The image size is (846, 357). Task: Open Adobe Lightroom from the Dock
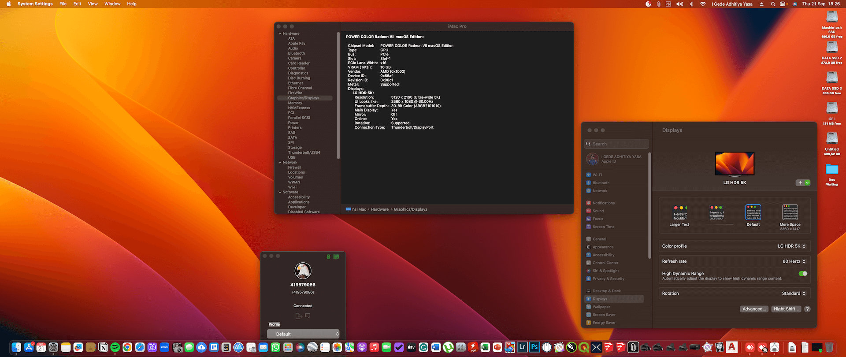pyautogui.click(x=522, y=347)
